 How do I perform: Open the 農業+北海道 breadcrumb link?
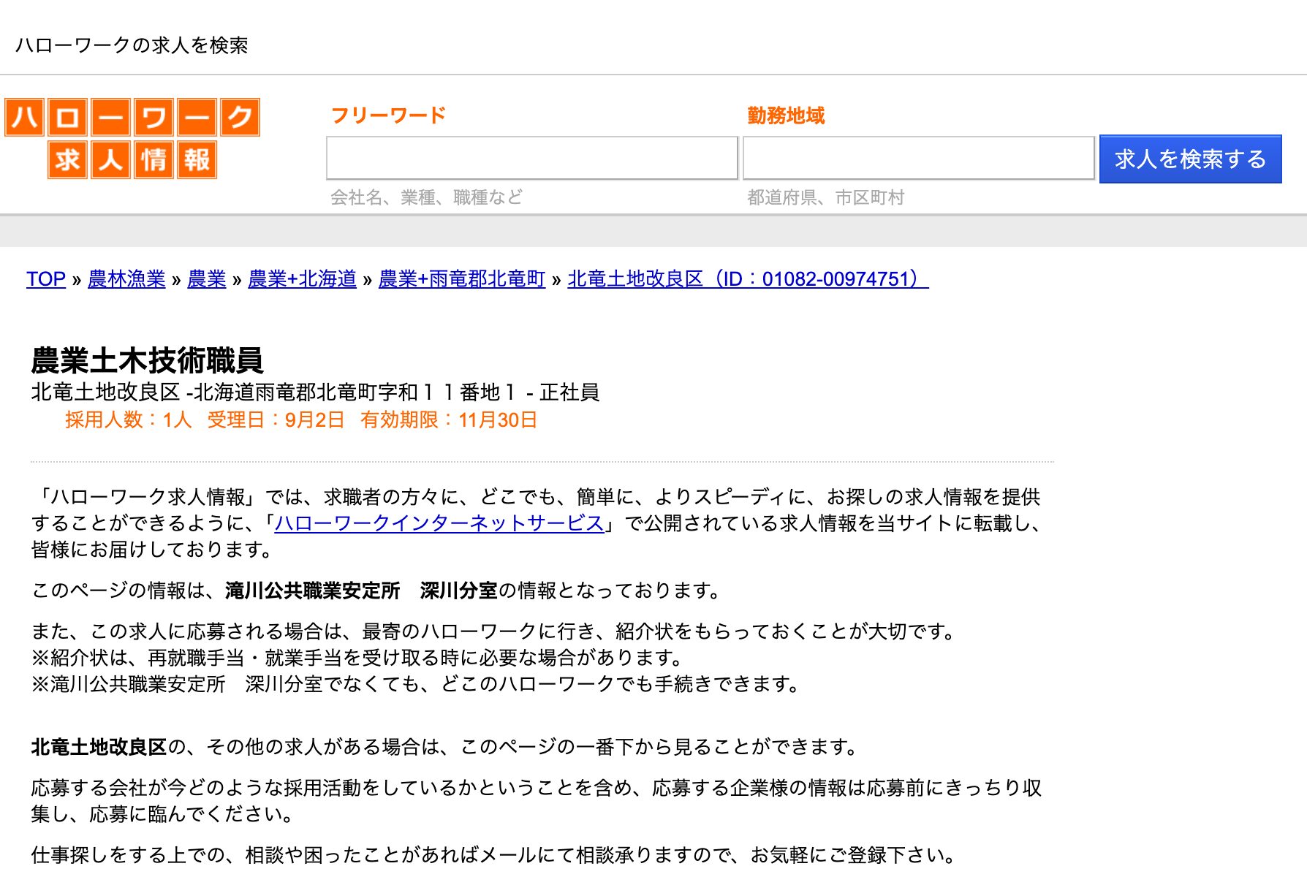[305, 279]
